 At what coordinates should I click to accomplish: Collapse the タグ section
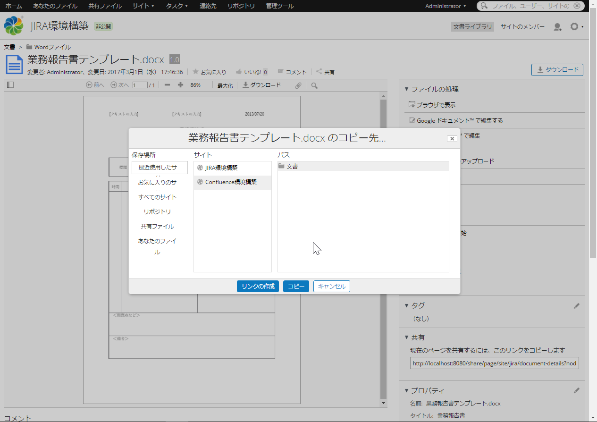[x=415, y=305]
